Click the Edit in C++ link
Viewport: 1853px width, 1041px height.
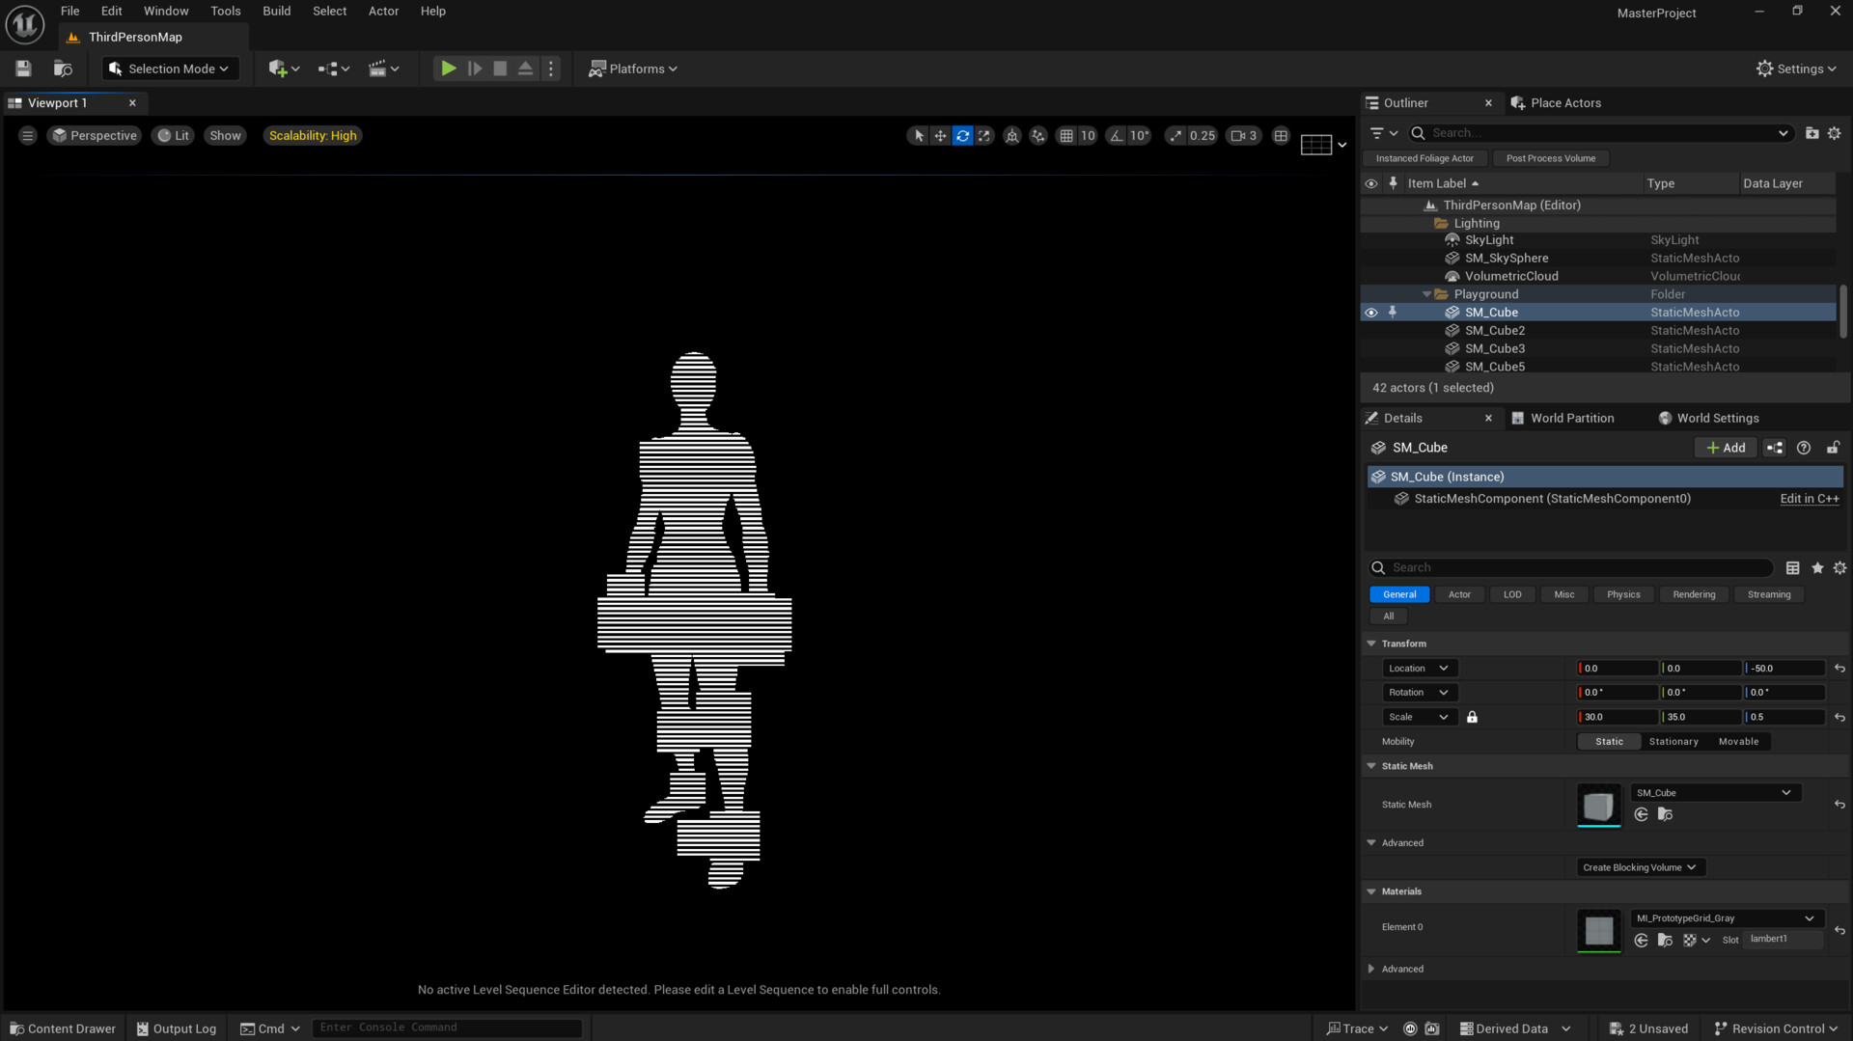click(1809, 499)
